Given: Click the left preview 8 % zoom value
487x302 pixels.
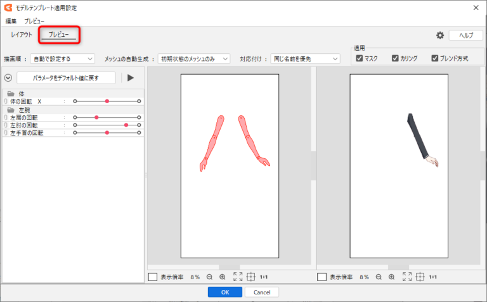Looking at the screenshot, I should (195, 277).
